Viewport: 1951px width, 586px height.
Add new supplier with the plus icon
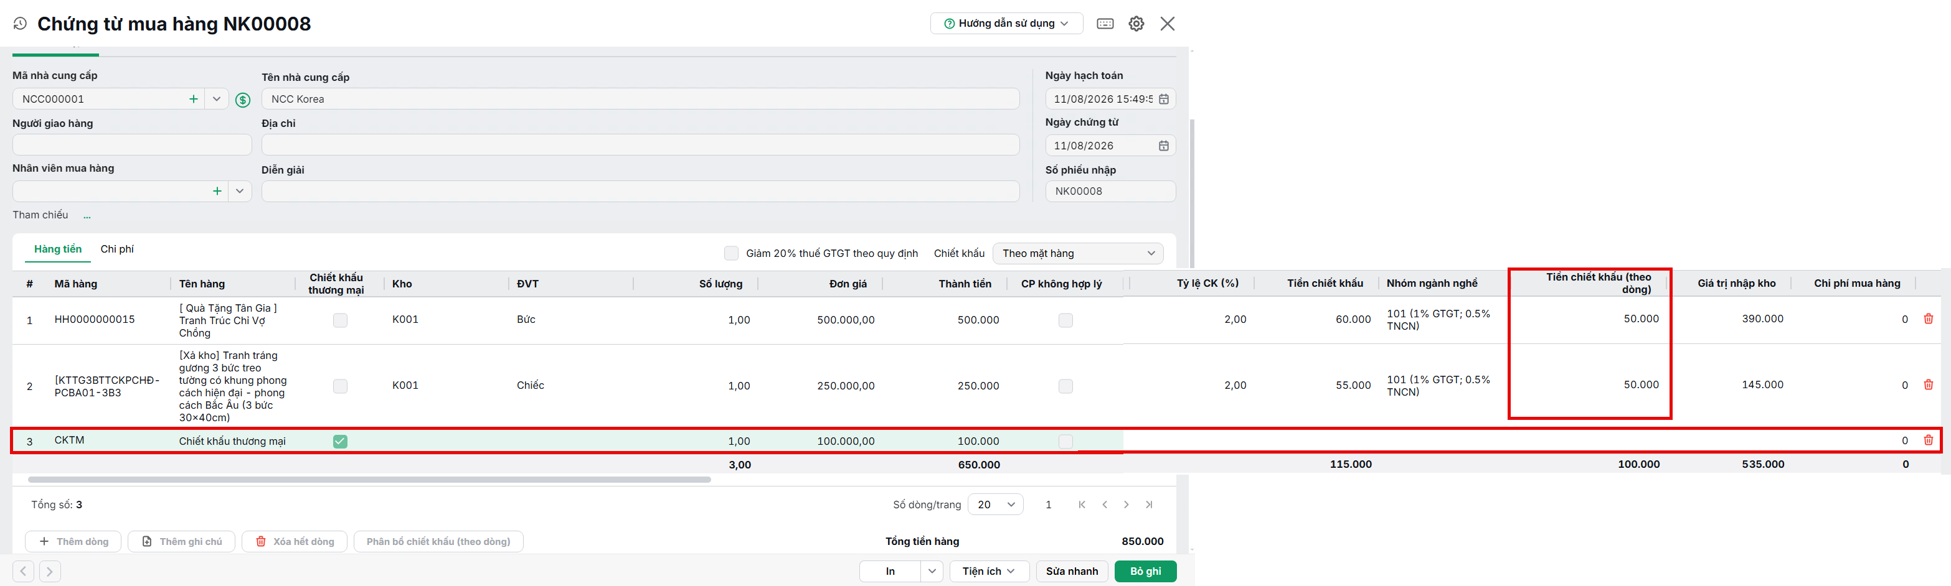tap(193, 99)
